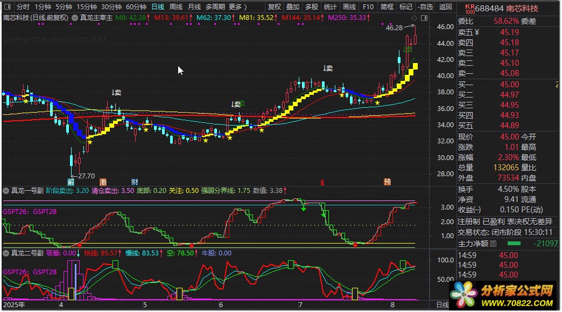Click the 解 marker on the chart bottom

tap(71, 182)
